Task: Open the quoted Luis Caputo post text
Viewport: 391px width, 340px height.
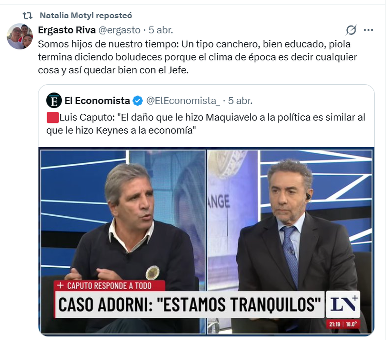Action: [206, 123]
